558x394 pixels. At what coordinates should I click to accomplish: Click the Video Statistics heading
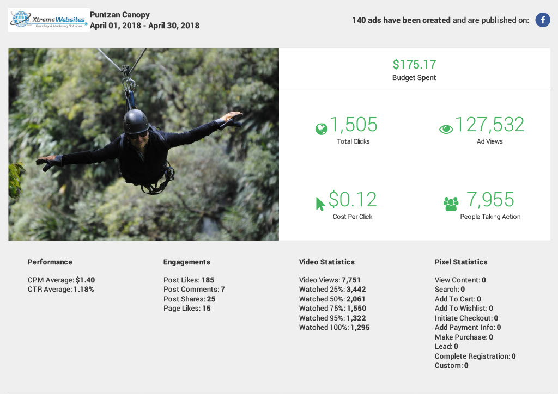[327, 262]
